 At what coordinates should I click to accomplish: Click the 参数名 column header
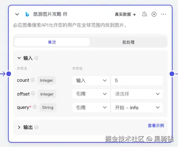[22, 68]
